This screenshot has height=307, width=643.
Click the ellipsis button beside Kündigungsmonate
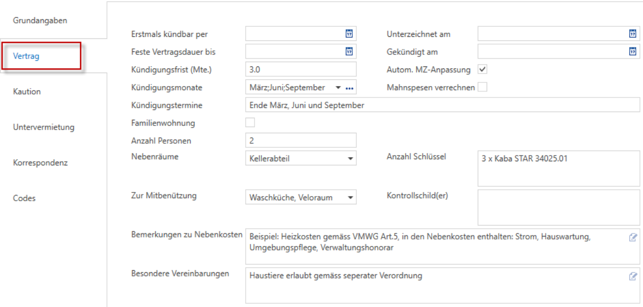[349, 88]
